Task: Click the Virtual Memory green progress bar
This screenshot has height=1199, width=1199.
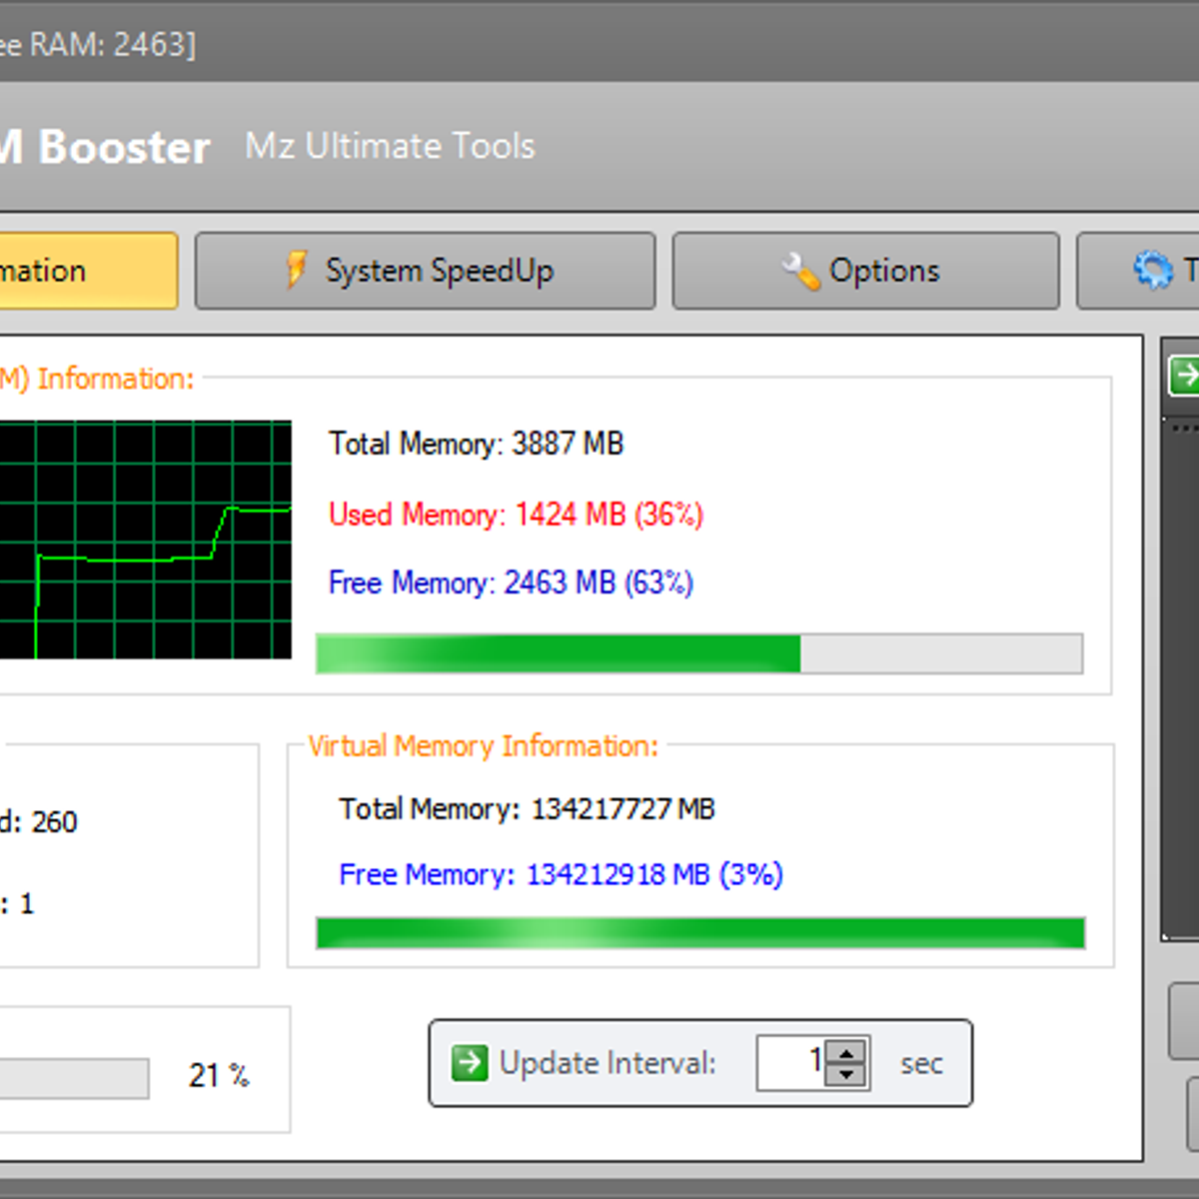Action: pyautogui.click(x=699, y=932)
